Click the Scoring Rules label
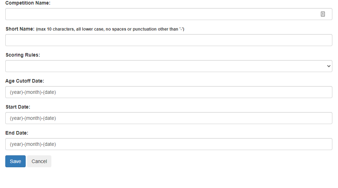The image size is (338, 188). tap(23, 55)
